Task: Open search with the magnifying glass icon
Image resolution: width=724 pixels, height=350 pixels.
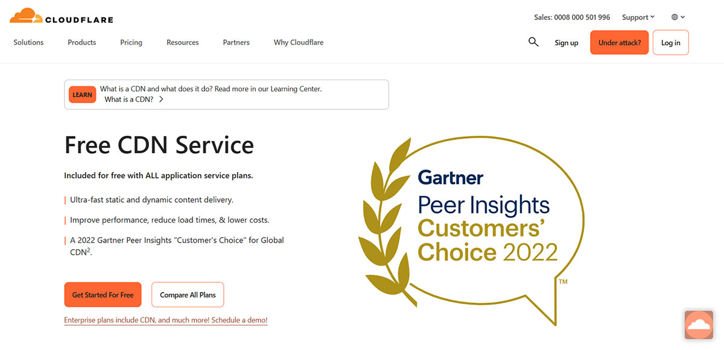Action: 533,42
